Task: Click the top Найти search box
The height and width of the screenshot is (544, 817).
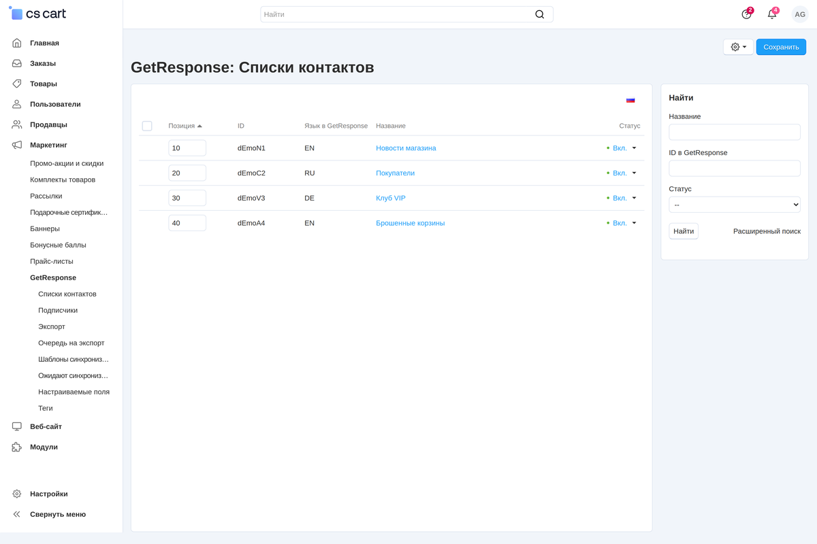Action: tap(406, 14)
